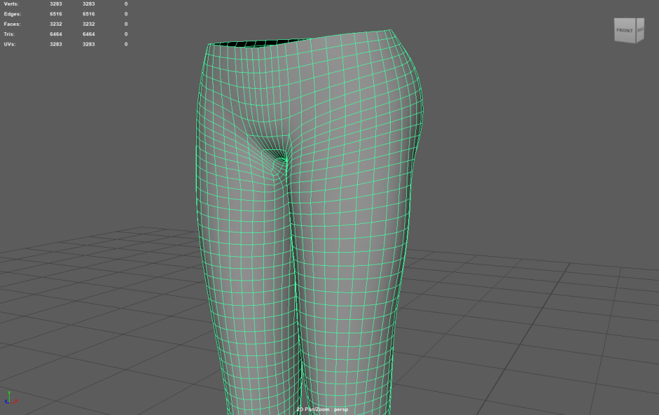This screenshot has width=659, height=415.
Task: Click the selected-count zero in the Verts row
Action: (x=125, y=4)
